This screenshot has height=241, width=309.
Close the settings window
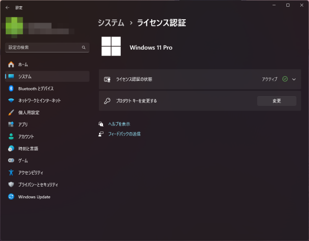(x=302, y=5)
